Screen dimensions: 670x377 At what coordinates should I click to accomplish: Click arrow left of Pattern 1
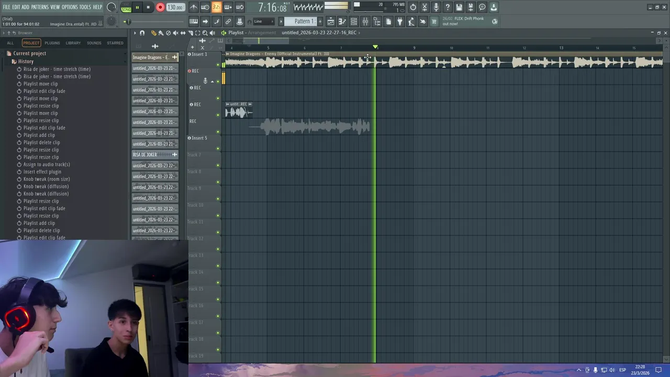[281, 21]
